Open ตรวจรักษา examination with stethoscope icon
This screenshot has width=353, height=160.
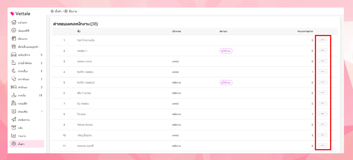(27, 79)
